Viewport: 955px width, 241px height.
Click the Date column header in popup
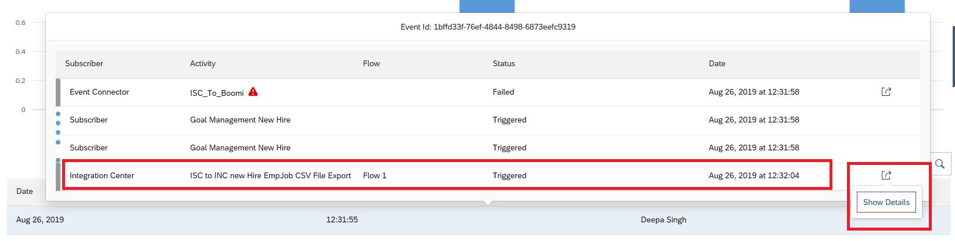(717, 63)
